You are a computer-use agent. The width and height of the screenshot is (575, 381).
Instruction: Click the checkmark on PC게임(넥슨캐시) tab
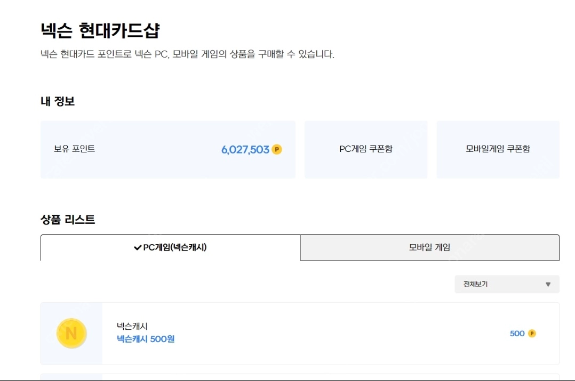(138, 248)
